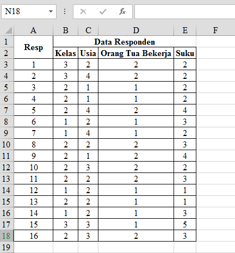Screen dimensions: 235x253
Task: Select row 1 header
Action: tap(7, 41)
